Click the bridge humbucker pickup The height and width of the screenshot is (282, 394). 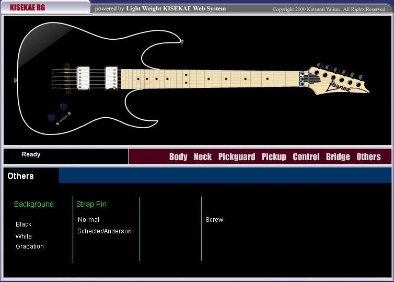83,78
